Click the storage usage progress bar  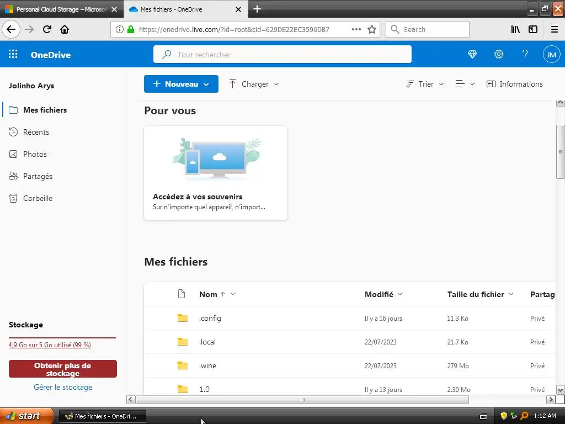click(x=62, y=338)
